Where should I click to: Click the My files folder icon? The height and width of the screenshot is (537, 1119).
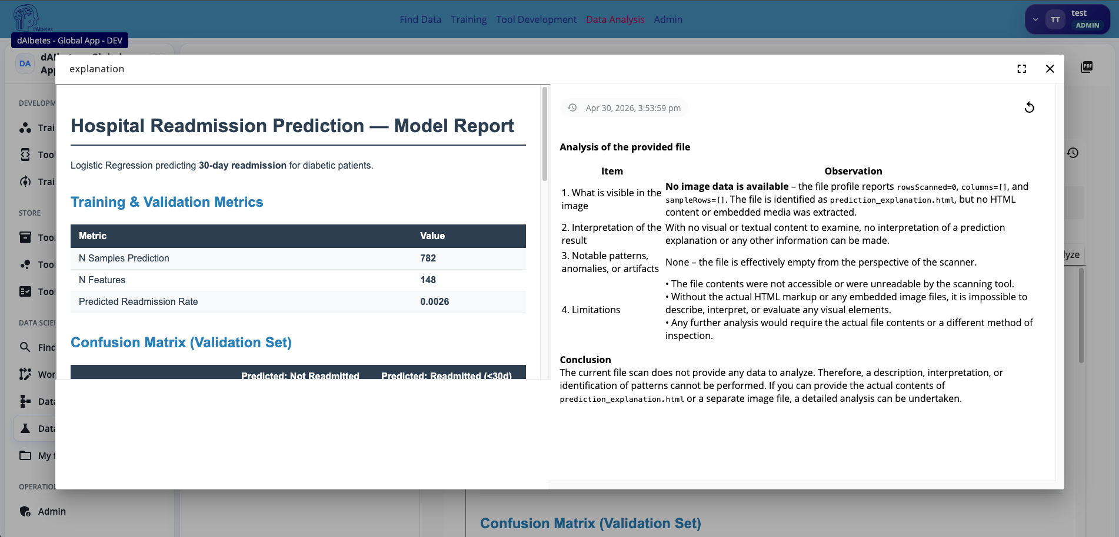[25, 455]
